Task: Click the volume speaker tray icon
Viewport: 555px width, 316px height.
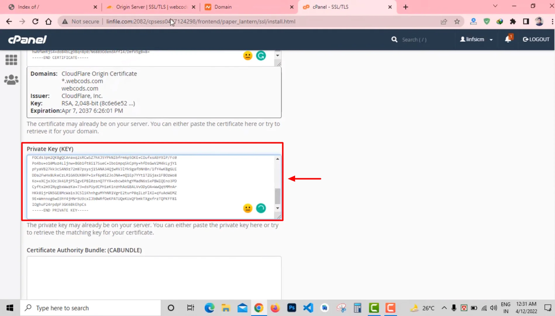Action: click(x=494, y=308)
